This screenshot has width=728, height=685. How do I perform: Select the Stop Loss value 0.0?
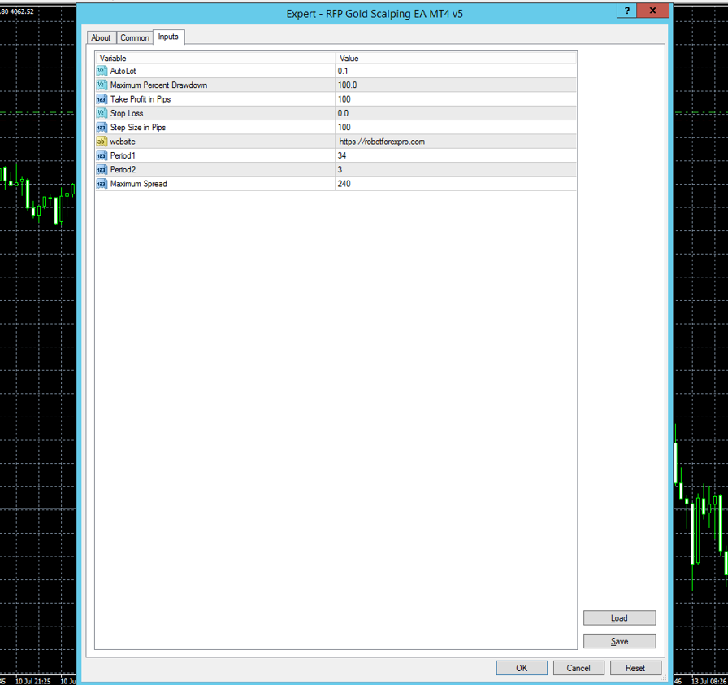coord(456,113)
